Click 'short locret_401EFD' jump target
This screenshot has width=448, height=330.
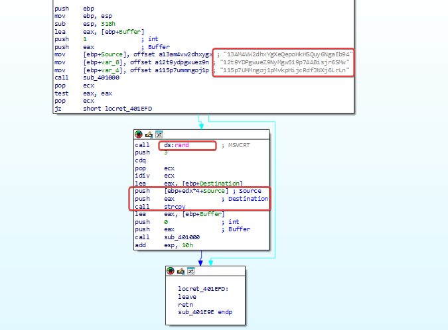point(117,109)
